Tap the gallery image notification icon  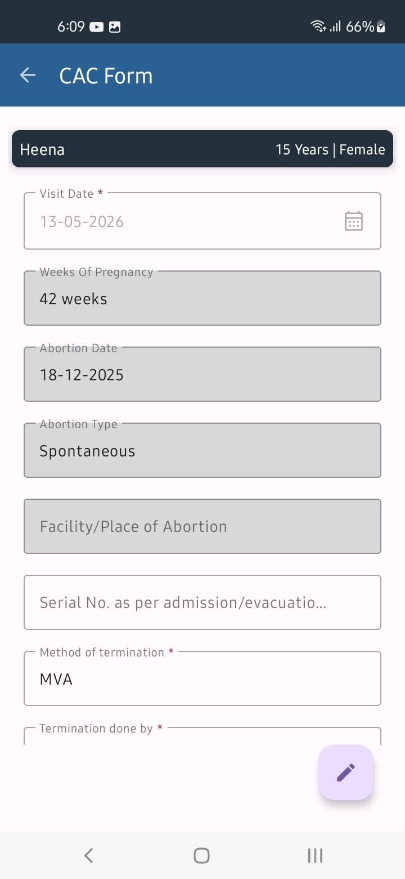[x=115, y=26]
